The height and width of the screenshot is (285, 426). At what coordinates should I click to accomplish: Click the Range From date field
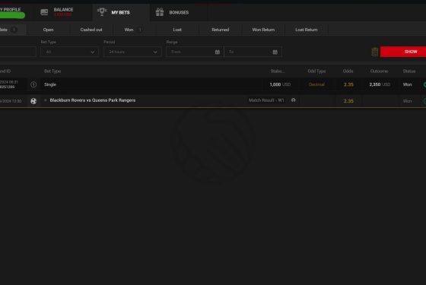coord(194,52)
